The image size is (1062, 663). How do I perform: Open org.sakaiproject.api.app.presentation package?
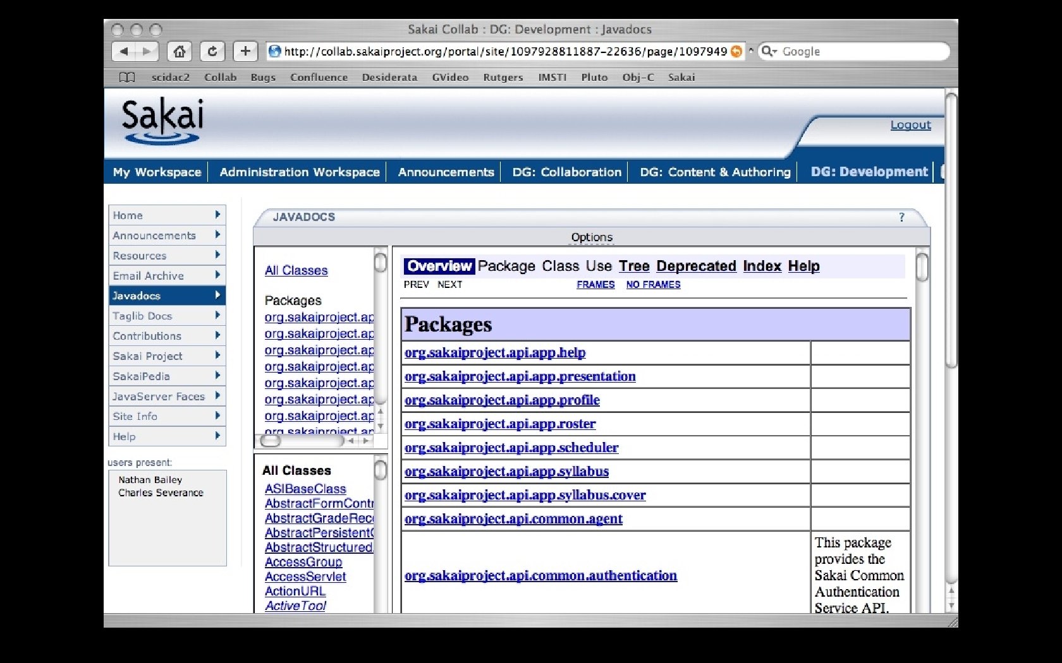(520, 376)
